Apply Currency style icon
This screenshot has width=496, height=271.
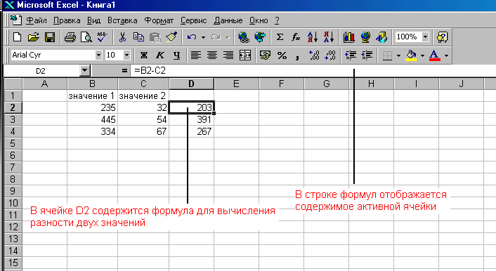coord(265,55)
